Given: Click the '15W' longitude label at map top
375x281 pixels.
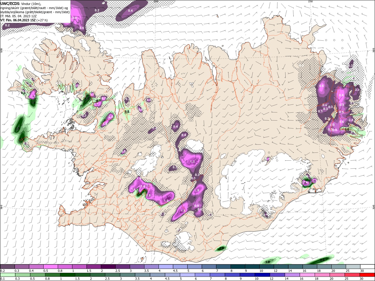Looking at the screenshot, I should (310, 1).
